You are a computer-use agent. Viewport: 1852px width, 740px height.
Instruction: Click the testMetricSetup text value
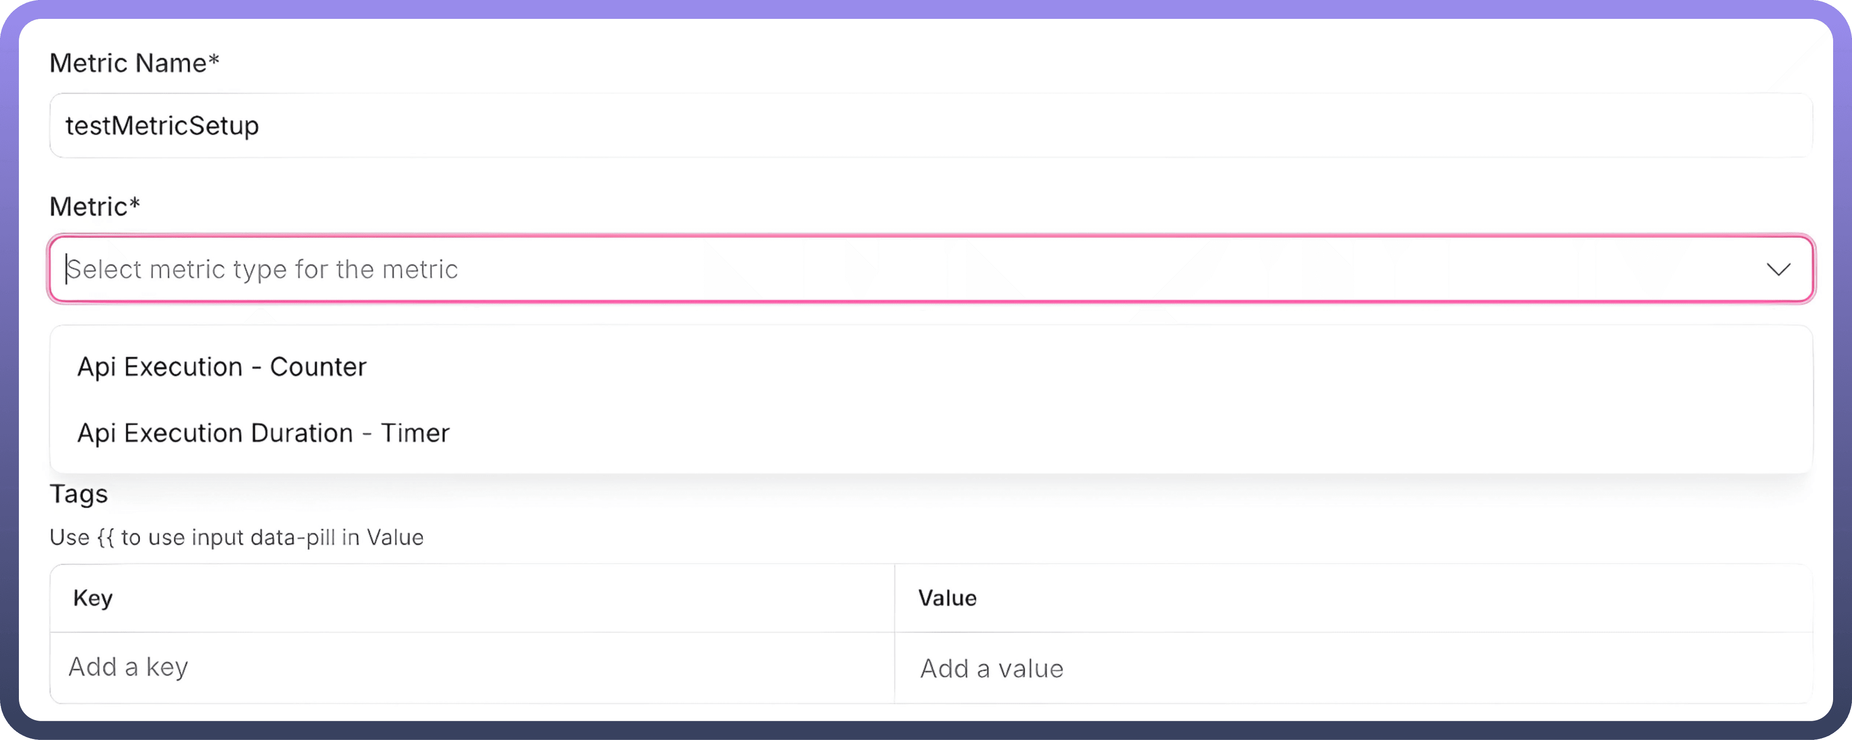click(x=162, y=126)
